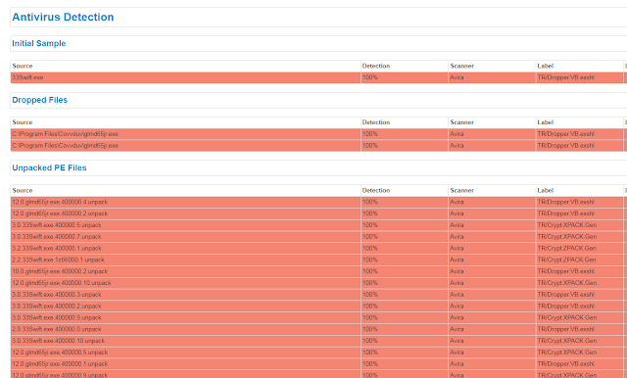The height and width of the screenshot is (378, 627).
Task: Click 100% detection in 3.0.33Swift.exe.400000.7.unpack row
Action: click(x=405, y=237)
